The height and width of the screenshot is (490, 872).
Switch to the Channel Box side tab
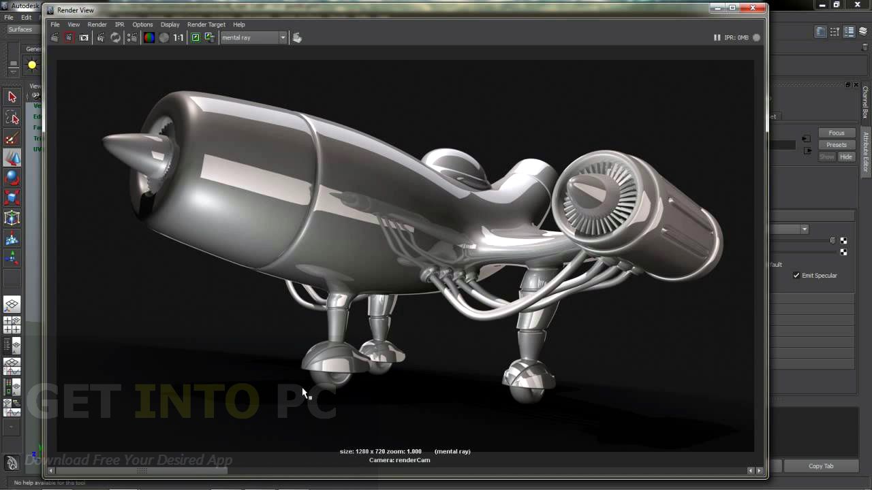[865, 102]
